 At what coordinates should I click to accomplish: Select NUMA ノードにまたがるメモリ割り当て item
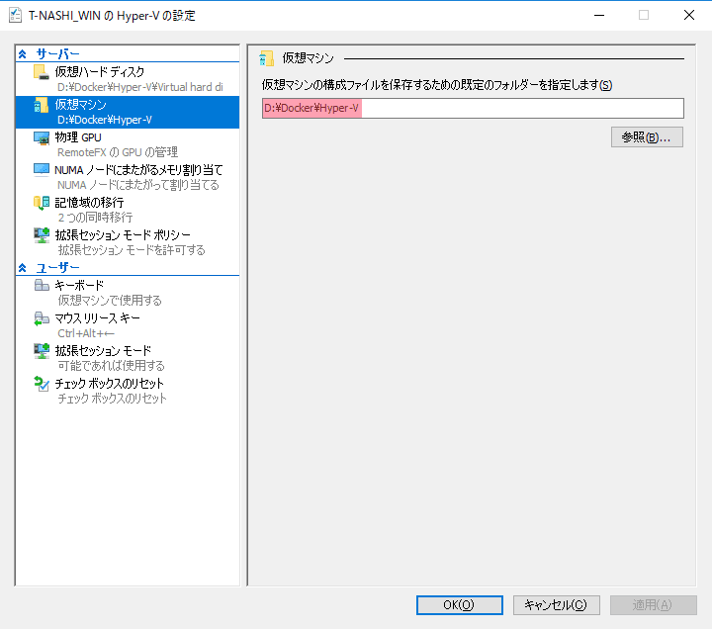point(128,178)
